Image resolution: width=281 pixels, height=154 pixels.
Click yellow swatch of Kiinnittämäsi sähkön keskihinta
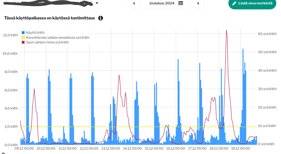(x=23, y=38)
